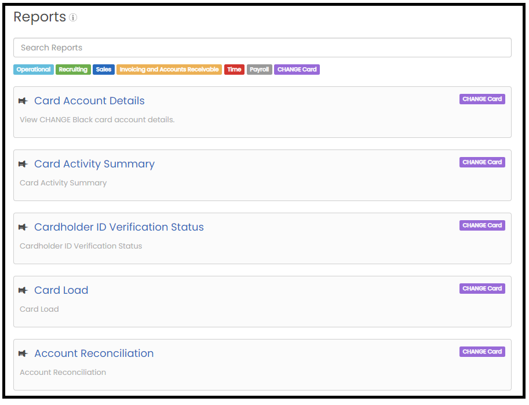Viewport: 529px width, 405px height.
Task: Pin the Cardholder ID Verification Status report
Action: coord(23,227)
